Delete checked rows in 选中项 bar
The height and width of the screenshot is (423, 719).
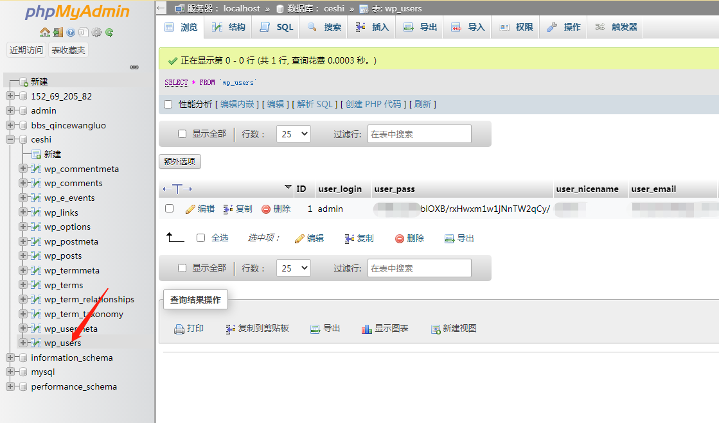(x=409, y=238)
